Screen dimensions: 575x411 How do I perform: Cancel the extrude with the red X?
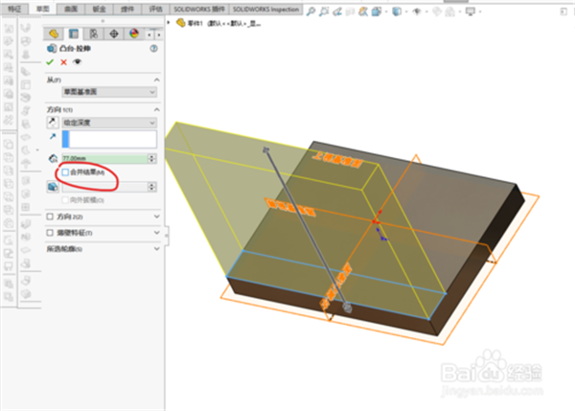[63, 61]
